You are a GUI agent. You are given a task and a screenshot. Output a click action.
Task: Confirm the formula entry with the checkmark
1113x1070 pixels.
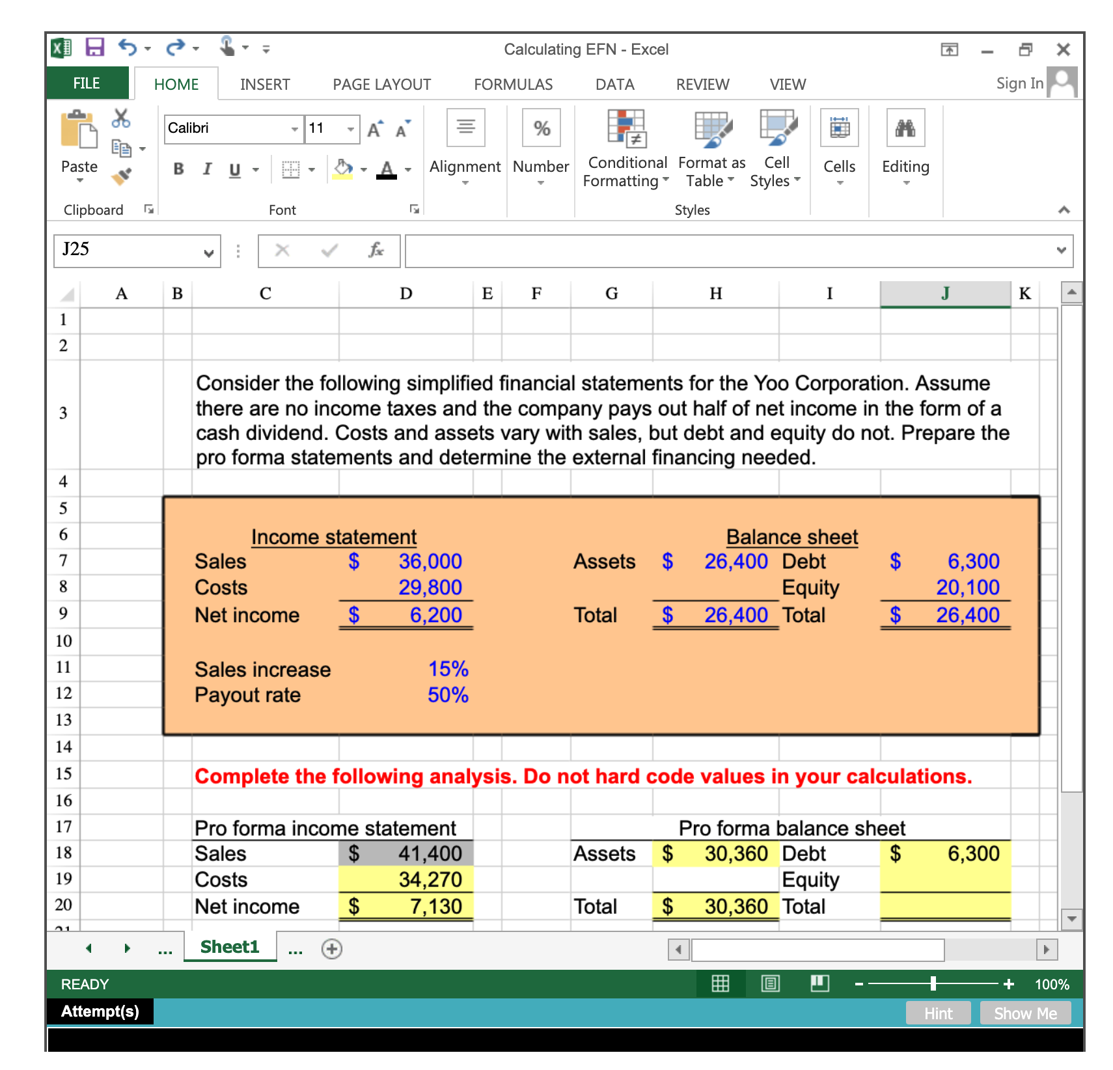point(329,251)
